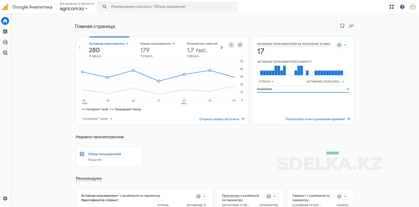Open the card customization icon on Home page

[x=342, y=26]
